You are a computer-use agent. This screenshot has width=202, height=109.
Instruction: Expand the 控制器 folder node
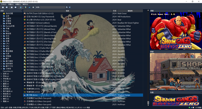click(x=1, y=56)
